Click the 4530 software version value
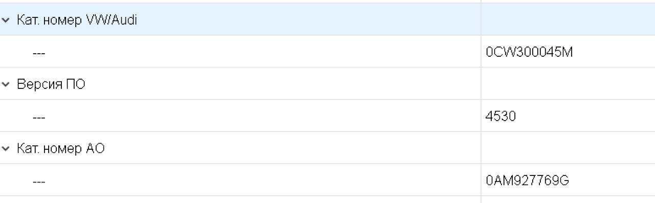The height and width of the screenshot is (203, 655). coord(500,117)
